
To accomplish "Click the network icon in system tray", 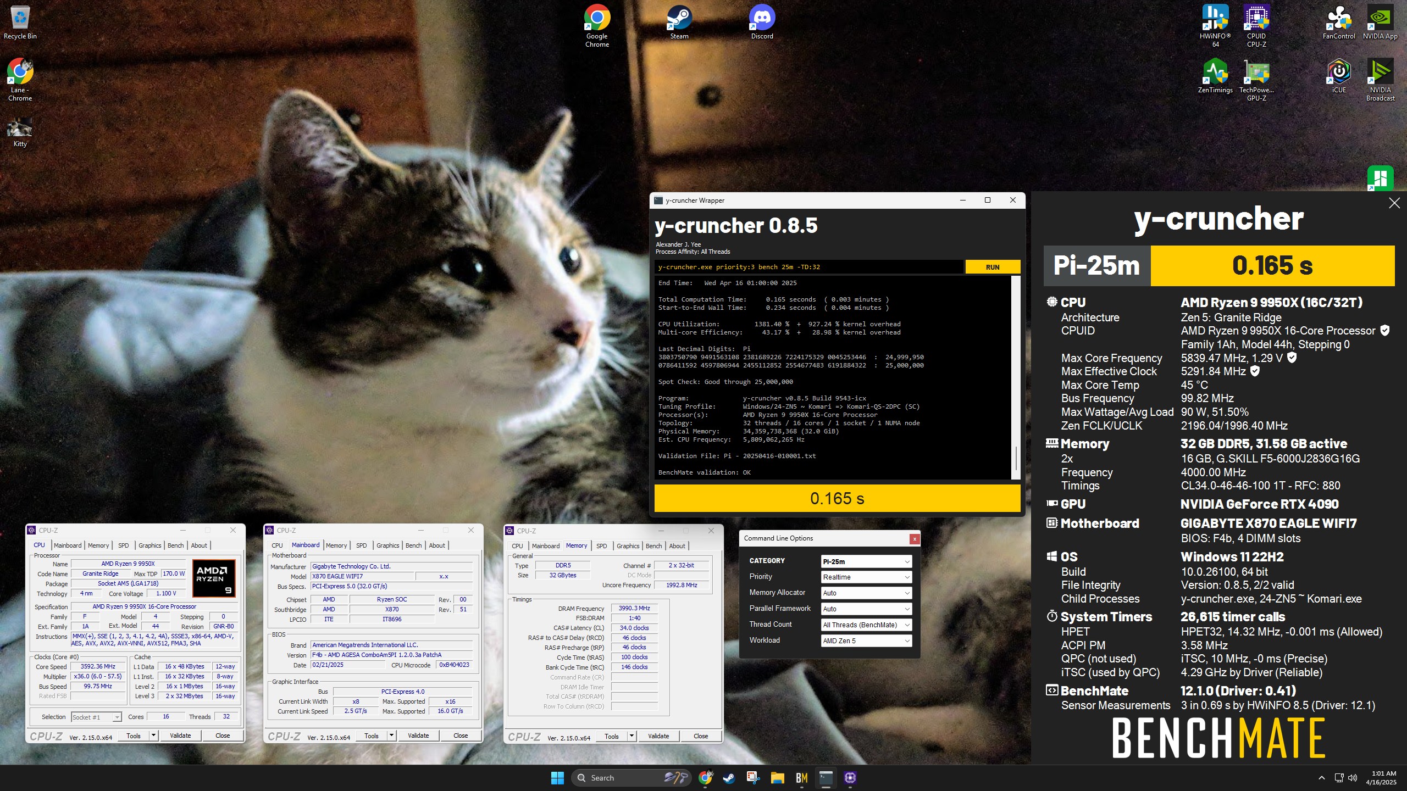I will pyautogui.click(x=1339, y=778).
